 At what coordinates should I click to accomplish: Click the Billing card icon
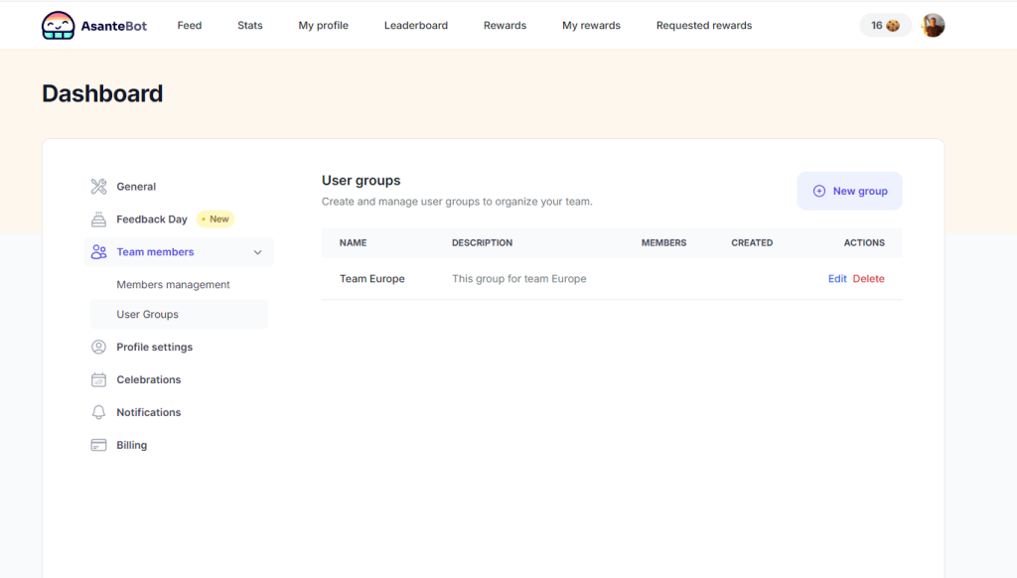(x=98, y=446)
